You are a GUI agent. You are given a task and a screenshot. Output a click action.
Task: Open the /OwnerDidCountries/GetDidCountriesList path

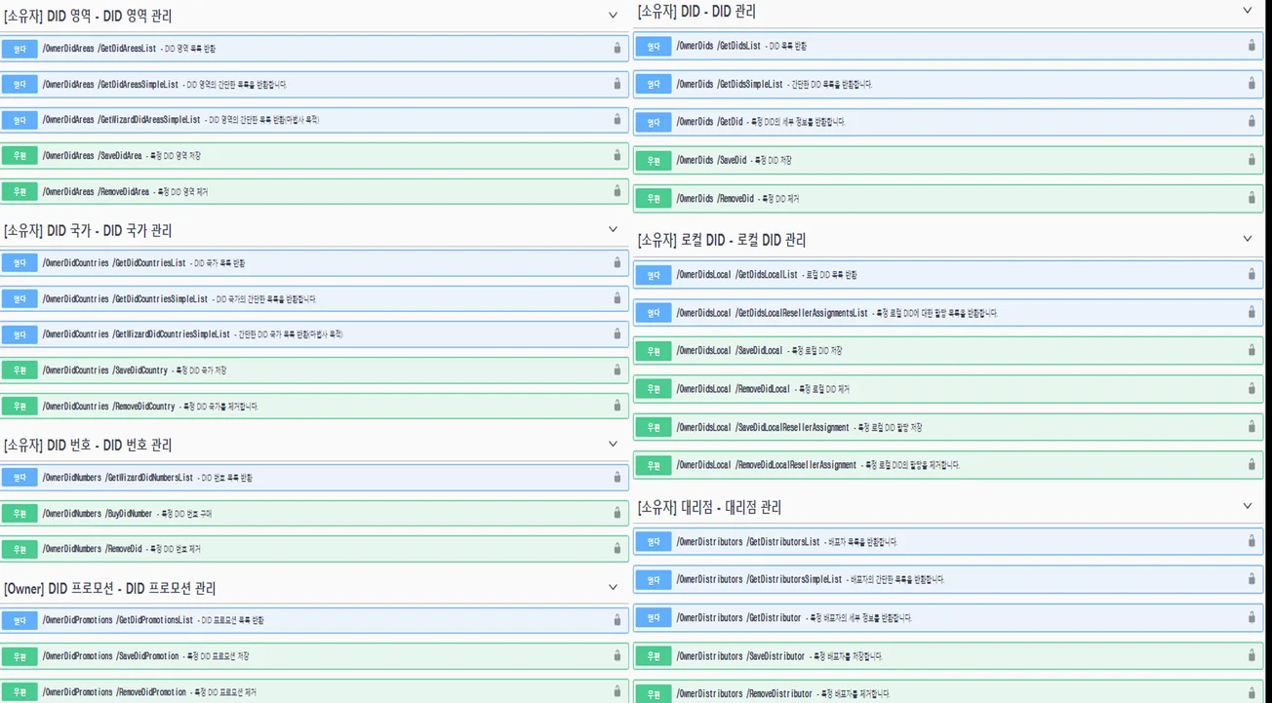pyautogui.click(x=114, y=263)
